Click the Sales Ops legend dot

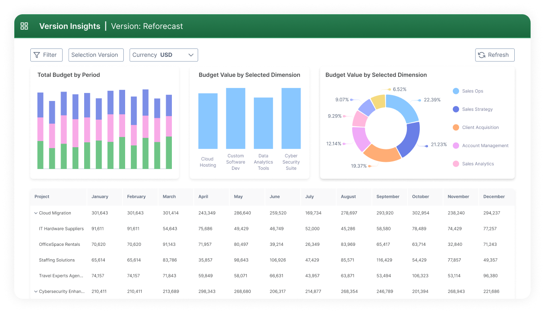click(x=456, y=91)
